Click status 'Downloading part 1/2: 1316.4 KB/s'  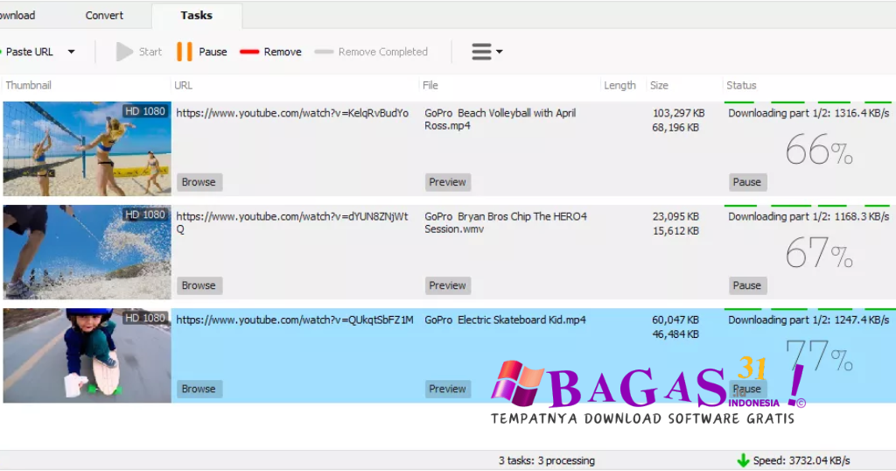(x=808, y=113)
